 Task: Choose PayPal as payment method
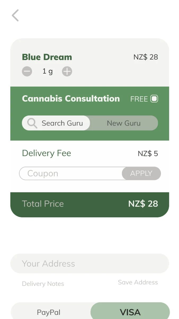click(49, 312)
